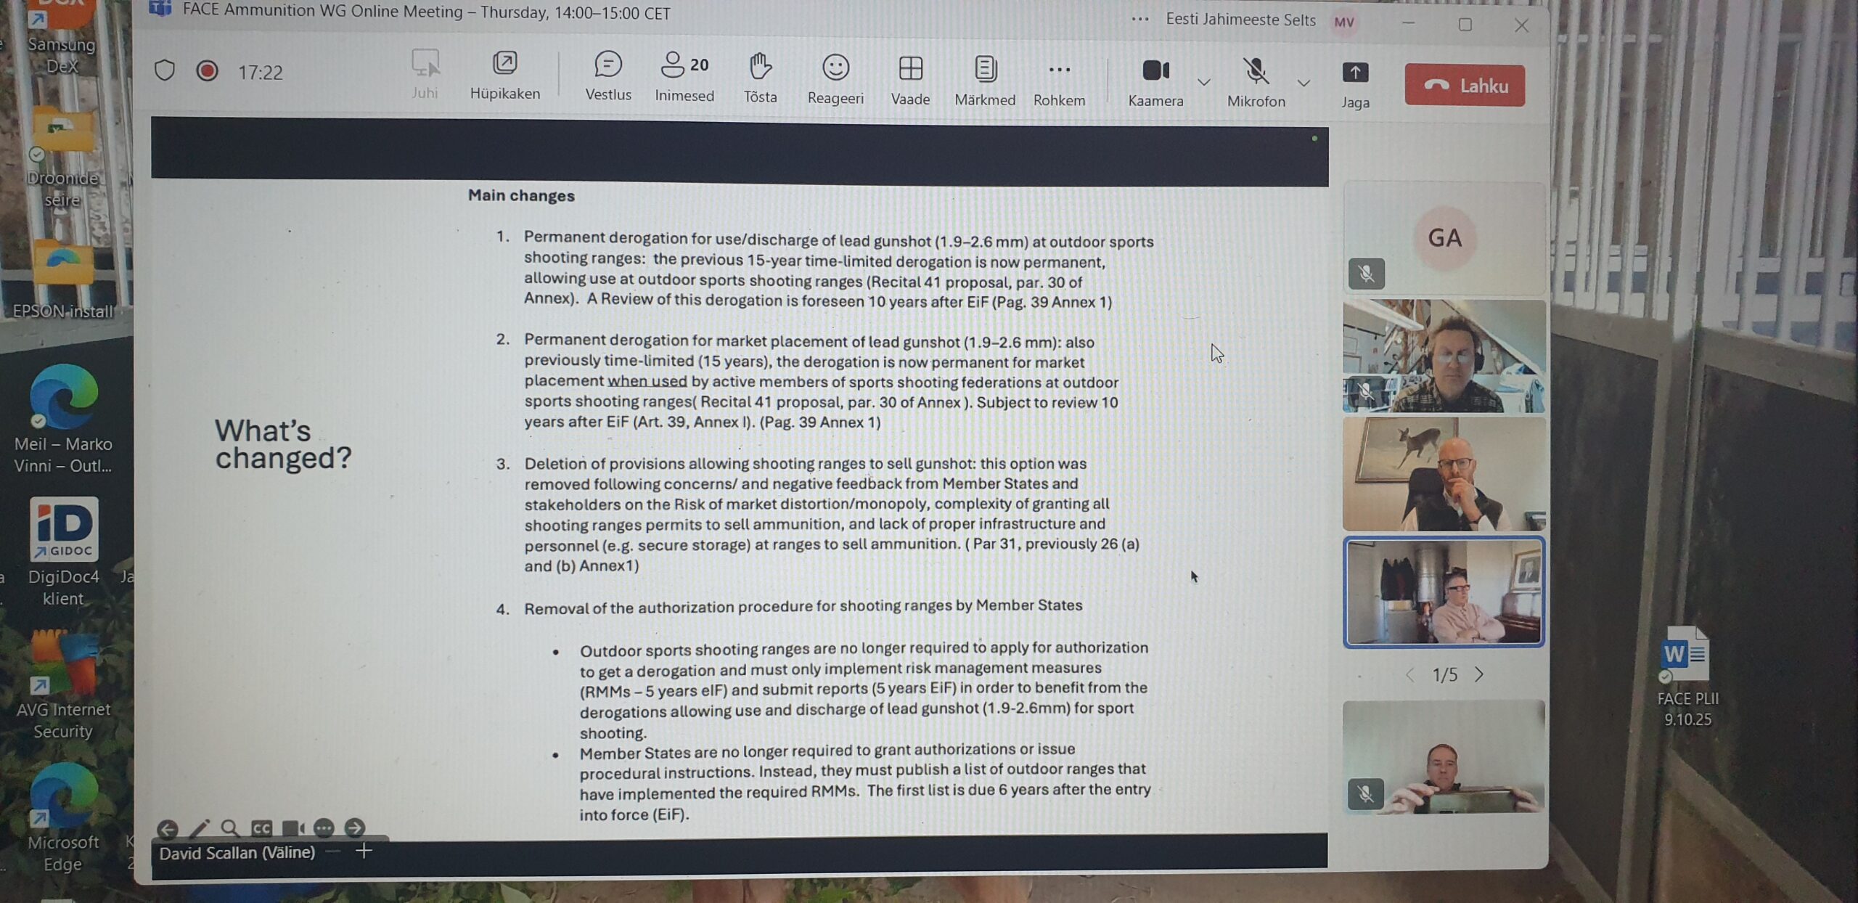The height and width of the screenshot is (903, 1858).
Task: Leave meeting with Lahku button
Action: point(1464,86)
